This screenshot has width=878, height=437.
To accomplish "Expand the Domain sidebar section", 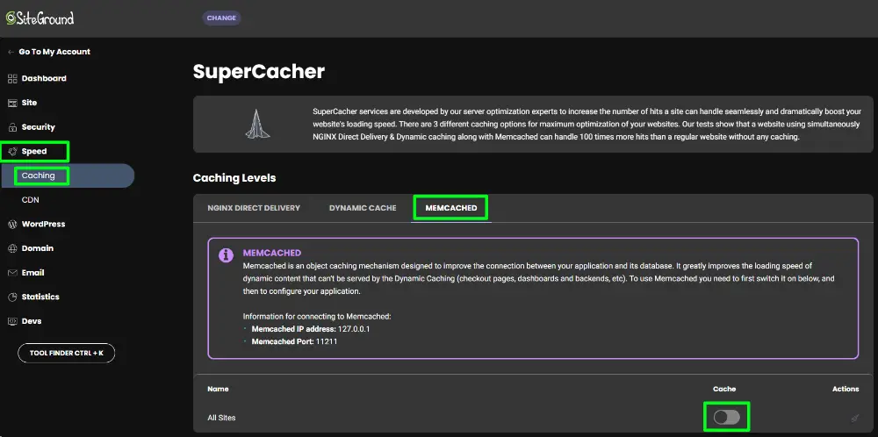I will click(37, 248).
